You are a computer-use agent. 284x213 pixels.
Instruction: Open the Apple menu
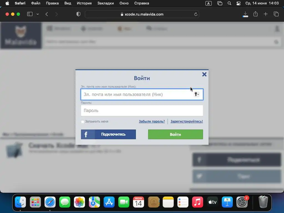(7, 3)
